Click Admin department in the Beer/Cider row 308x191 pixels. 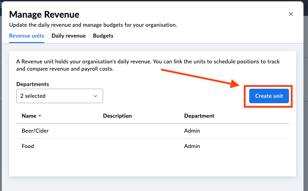[192, 131]
